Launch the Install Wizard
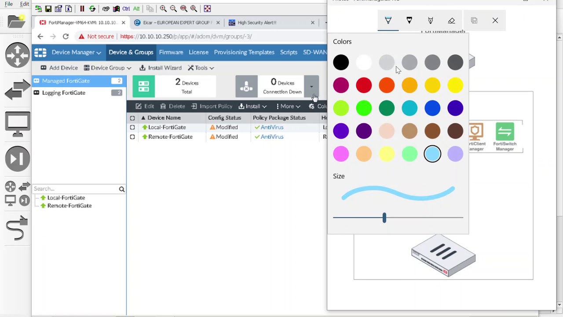Screen dimensions: 563x317 pyautogui.click(x=161, y=68)
